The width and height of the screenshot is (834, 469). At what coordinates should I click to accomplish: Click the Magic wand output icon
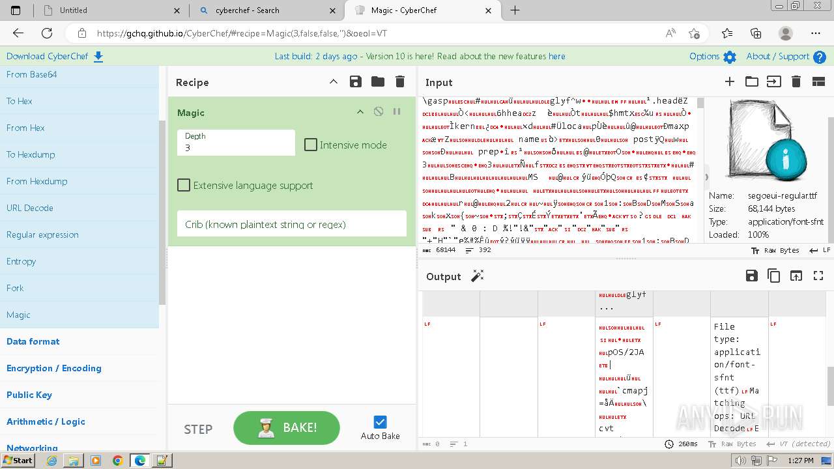[478, 276]
